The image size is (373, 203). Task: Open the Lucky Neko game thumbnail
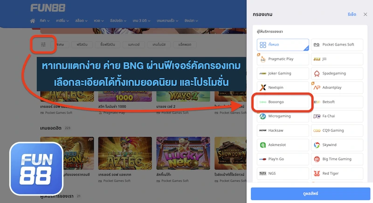[x=183, y=153]
